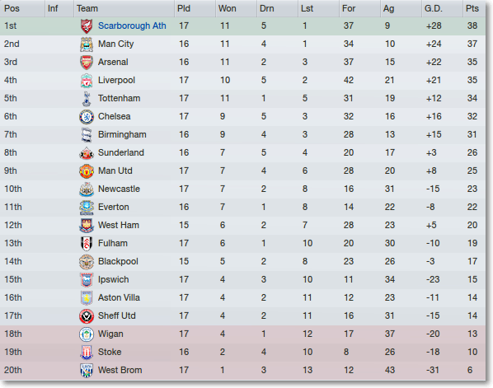Click the Chelsea round badge
Viewport: 493px width, 388px height.
coord(87,117)
